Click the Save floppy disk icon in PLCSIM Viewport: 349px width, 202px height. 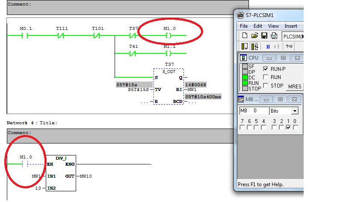pos(264,35)
